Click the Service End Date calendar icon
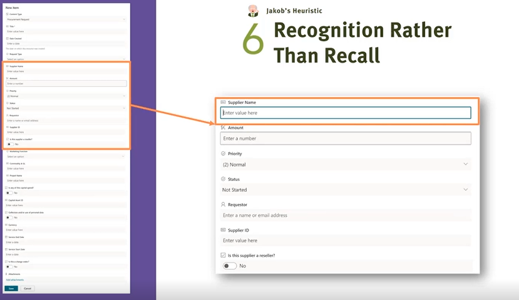 click(6, 237)
